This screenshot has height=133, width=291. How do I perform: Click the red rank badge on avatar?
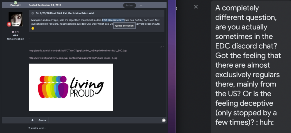(x=9, y=24)
